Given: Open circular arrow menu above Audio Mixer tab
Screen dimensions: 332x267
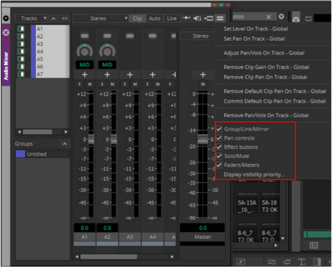Looking at the screenshot, I should (x=6, y=19).
